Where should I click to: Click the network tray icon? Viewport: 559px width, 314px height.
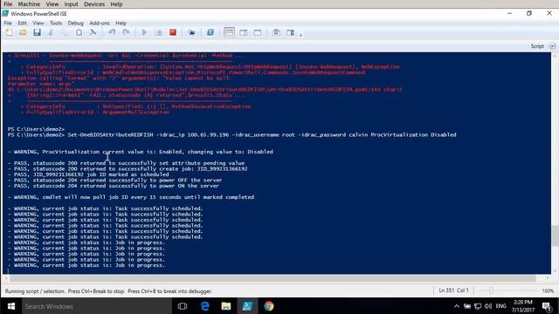478,306
